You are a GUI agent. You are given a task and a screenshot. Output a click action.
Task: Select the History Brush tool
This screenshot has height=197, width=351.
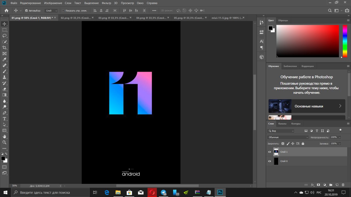pos(4,83)
